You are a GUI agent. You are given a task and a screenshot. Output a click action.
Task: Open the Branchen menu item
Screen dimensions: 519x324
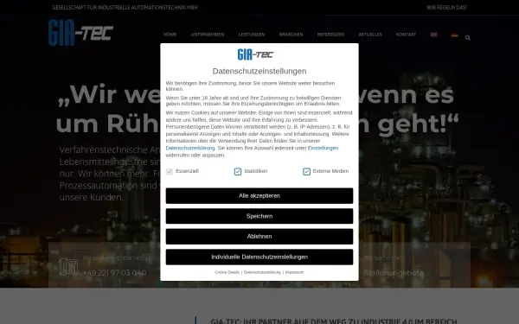click(x=291, y=35)
